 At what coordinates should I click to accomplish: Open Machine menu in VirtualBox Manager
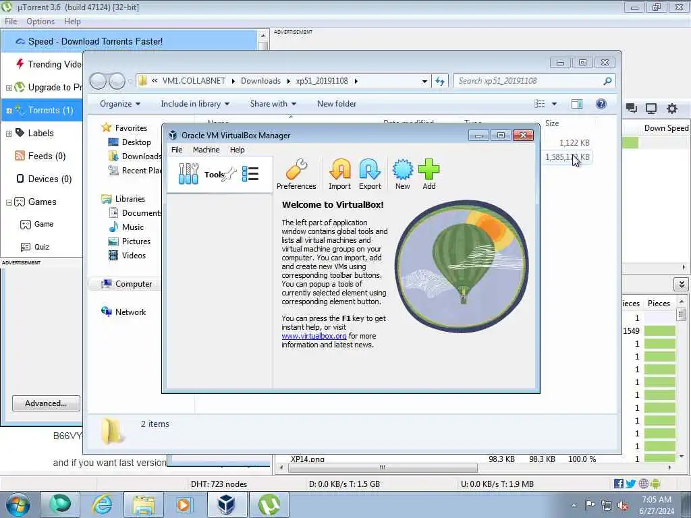tap(206, 150)
